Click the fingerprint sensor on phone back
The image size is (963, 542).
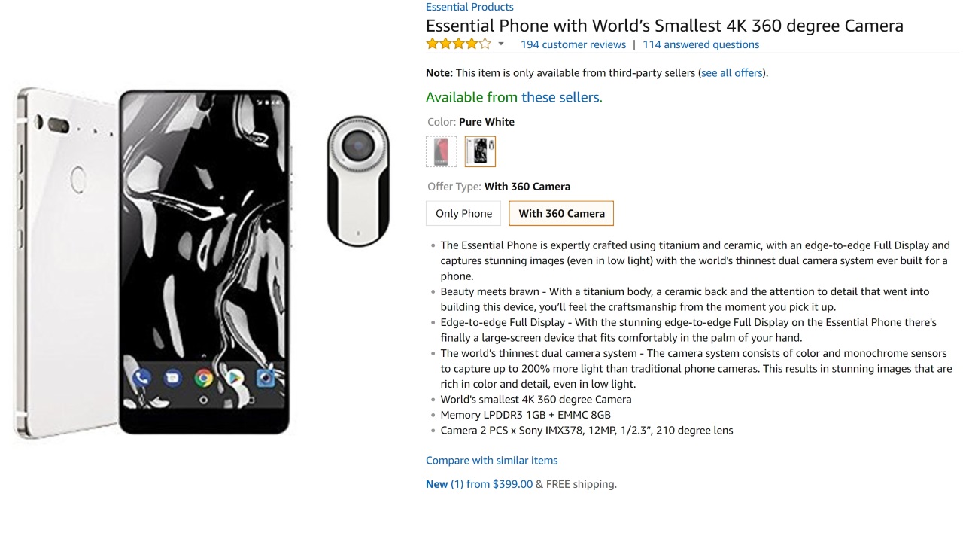pos(78,178)
